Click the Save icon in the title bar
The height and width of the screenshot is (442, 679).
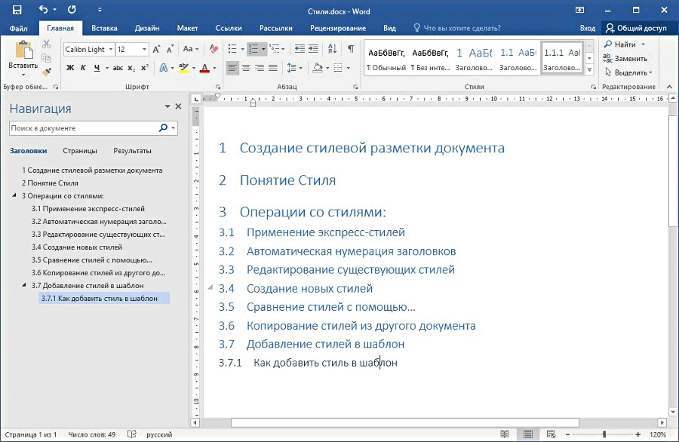pos(17,10)
